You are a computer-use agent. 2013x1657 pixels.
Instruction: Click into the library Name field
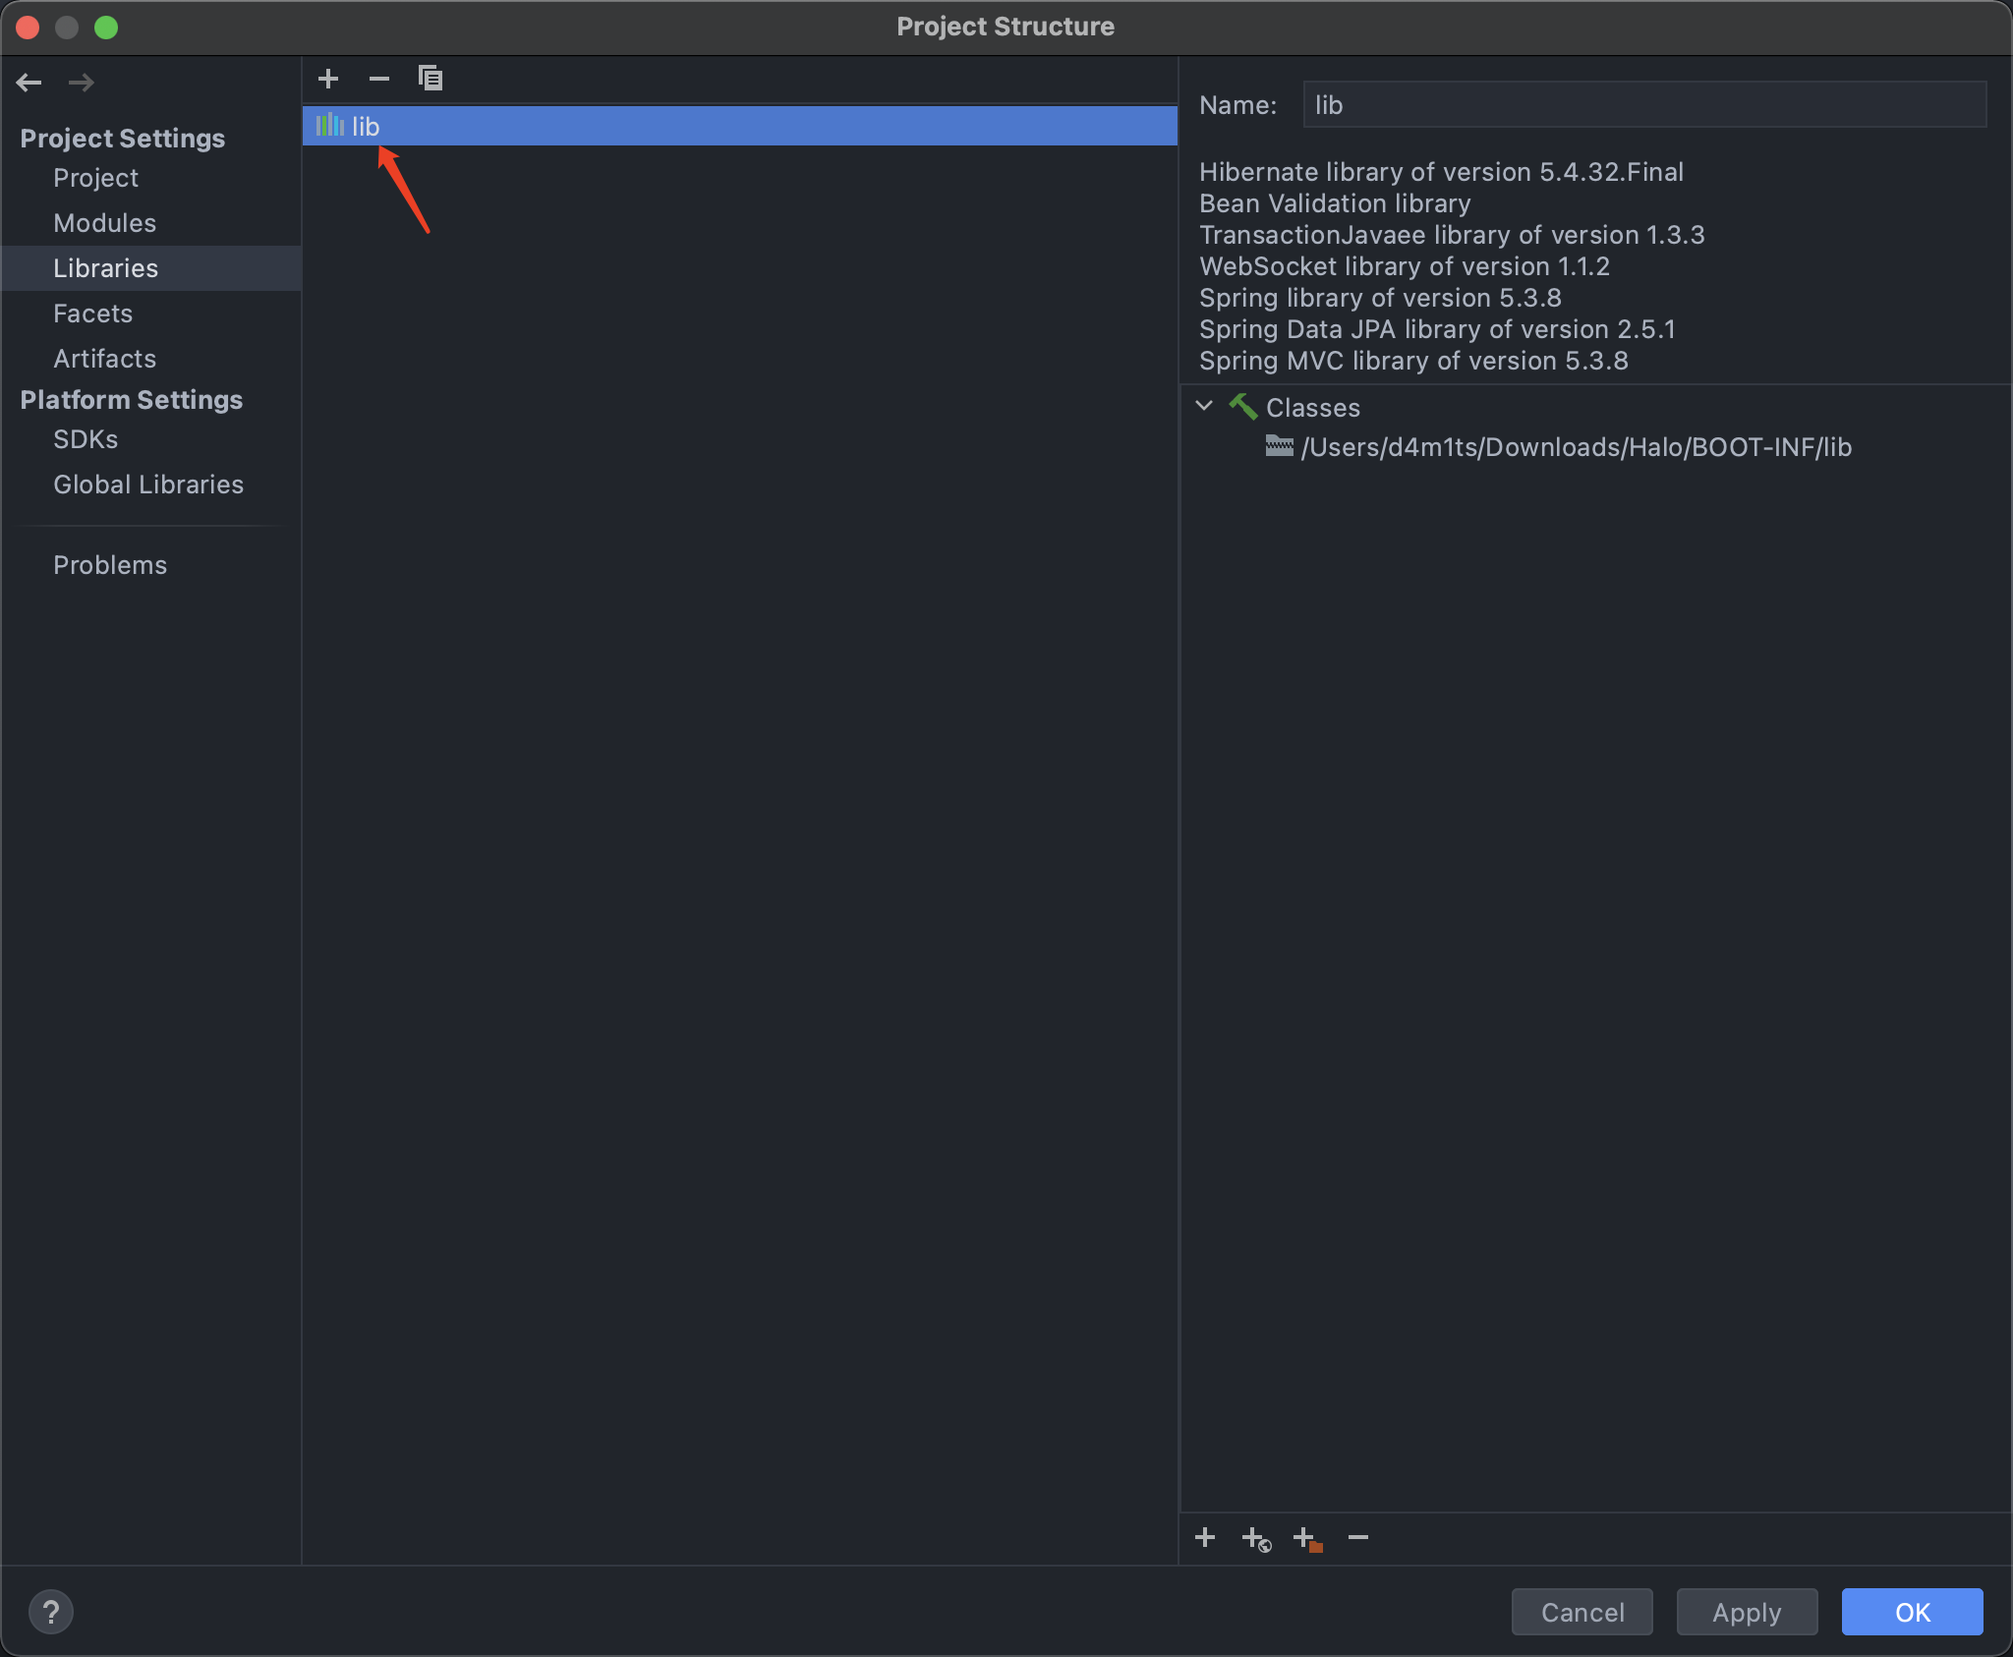point(1643,105)
